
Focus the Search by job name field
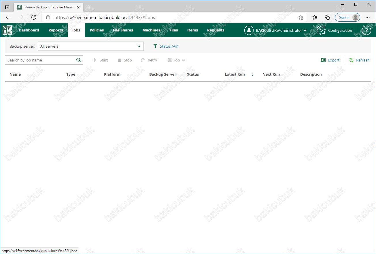40,60
